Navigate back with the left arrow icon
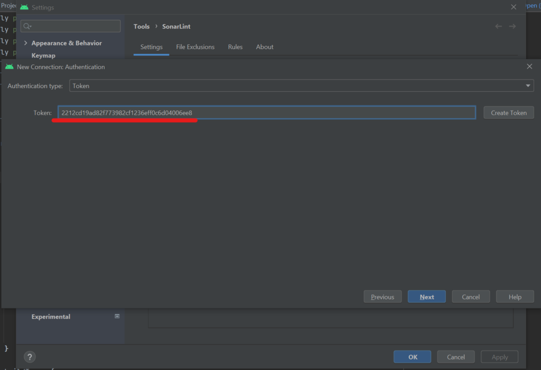This screenshot has width=541, height=370. (x=498, y=26)
